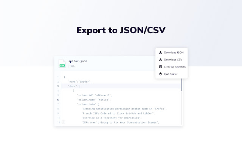Click line number 6 in gutter
This screenshot has width=242, height=151.
click(58, 100)
